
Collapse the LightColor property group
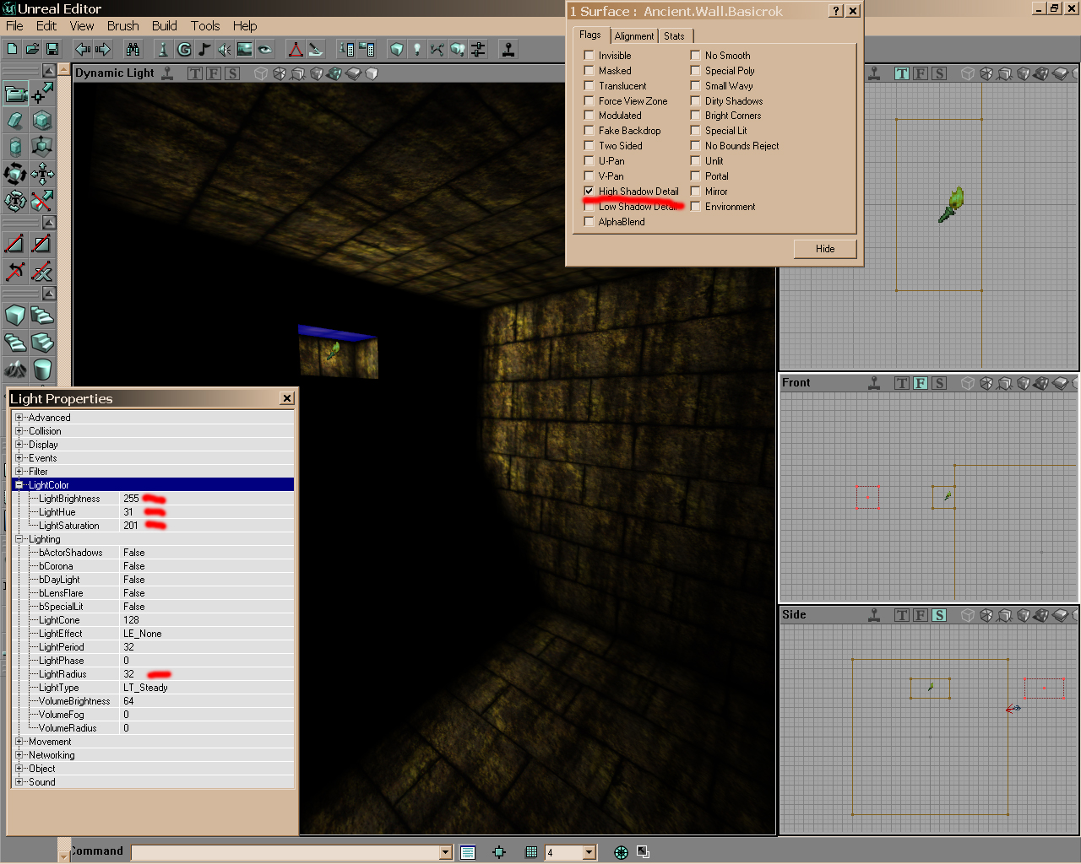pos(19,485)
